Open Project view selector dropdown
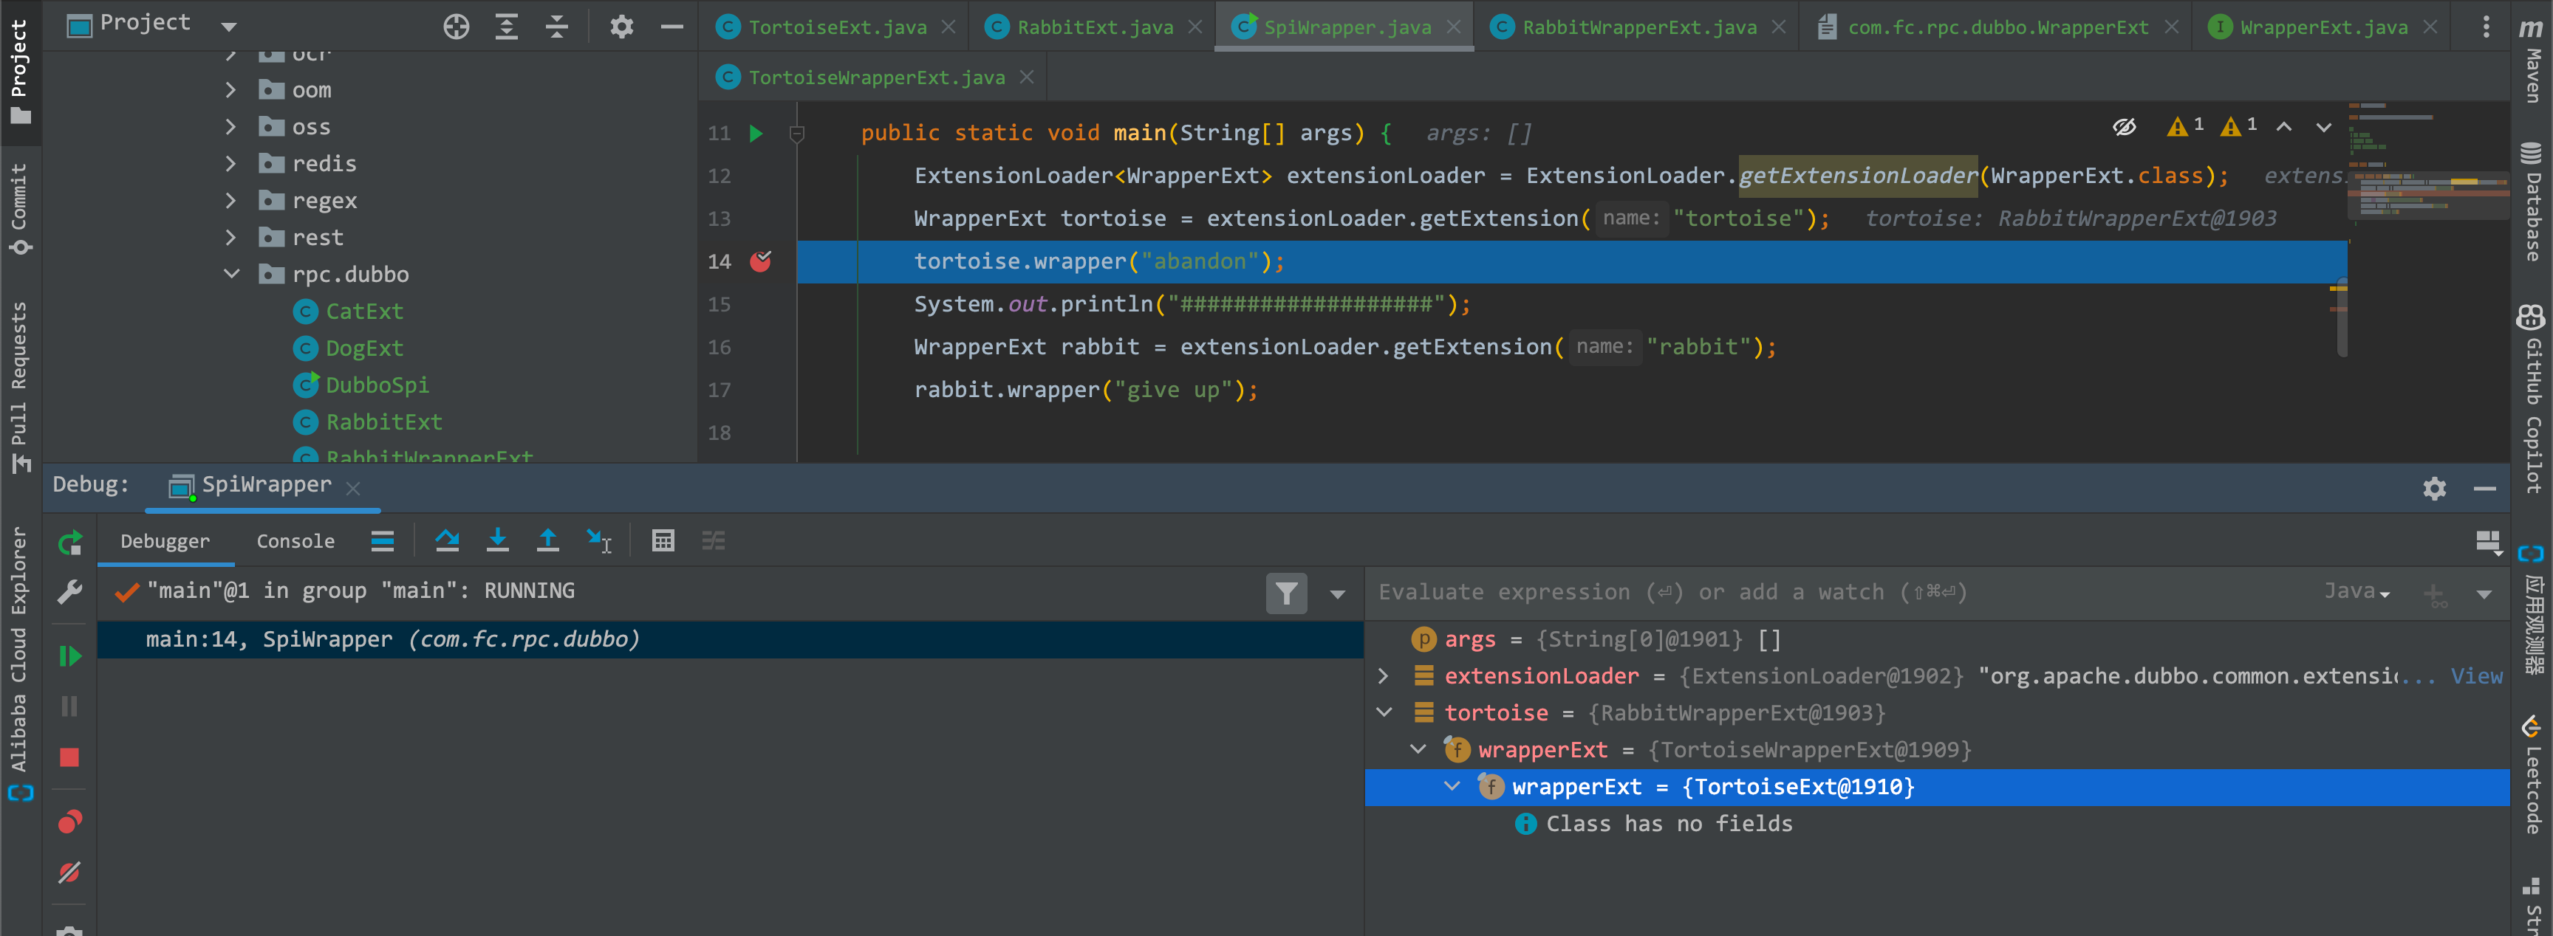Screen dimensions: 2553x936 (229, 27)
